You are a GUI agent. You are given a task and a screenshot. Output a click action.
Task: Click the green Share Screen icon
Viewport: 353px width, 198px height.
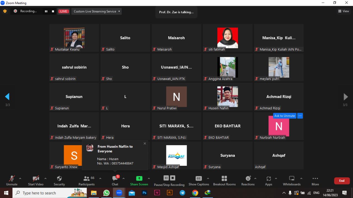[x=139, y=178]
